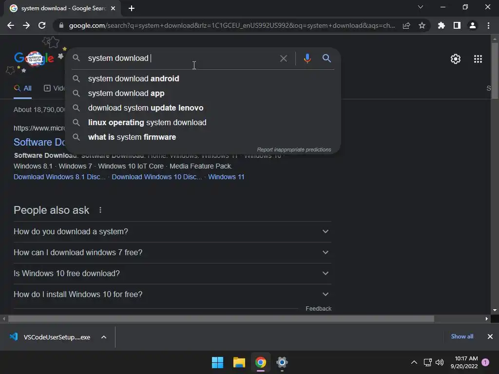Viewport: 499px width, 374px height.
Task: Choose suggestion 'what is system firmware'
Action: (x=203, y=137)
